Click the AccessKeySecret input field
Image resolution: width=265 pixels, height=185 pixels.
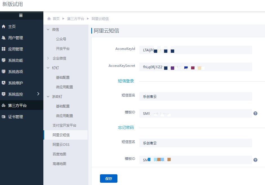[x=195, y=67]
